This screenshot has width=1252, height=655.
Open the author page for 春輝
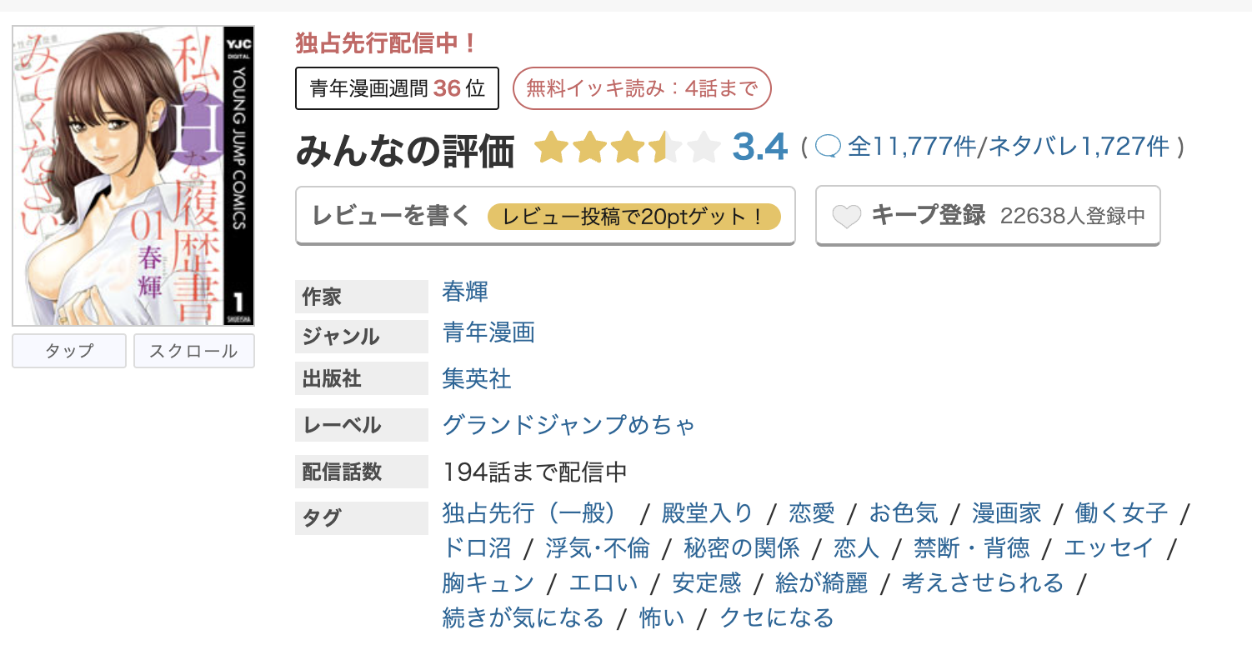pos(464,292)
